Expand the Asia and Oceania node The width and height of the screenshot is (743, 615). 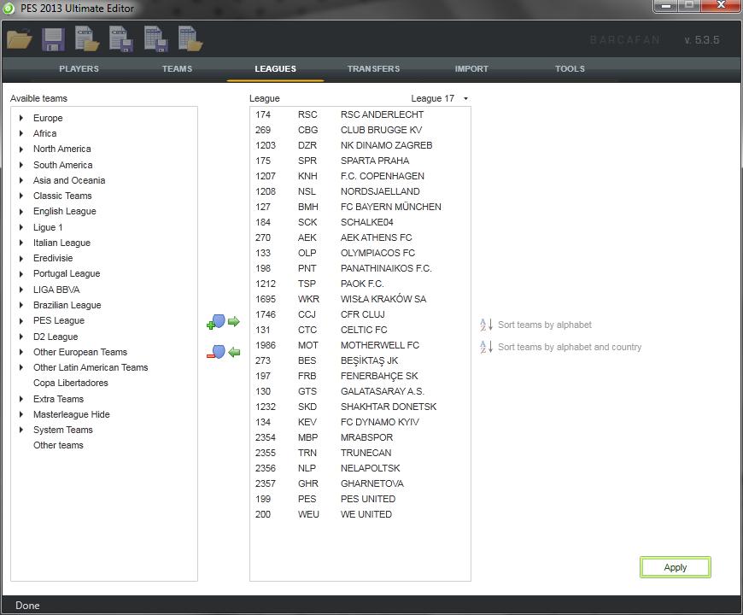(x=21, y=180)
